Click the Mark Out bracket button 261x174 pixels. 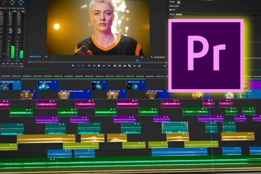tap(83, 66)
